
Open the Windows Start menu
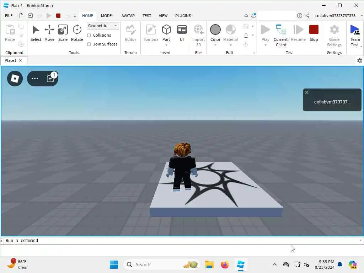point(114,264)
